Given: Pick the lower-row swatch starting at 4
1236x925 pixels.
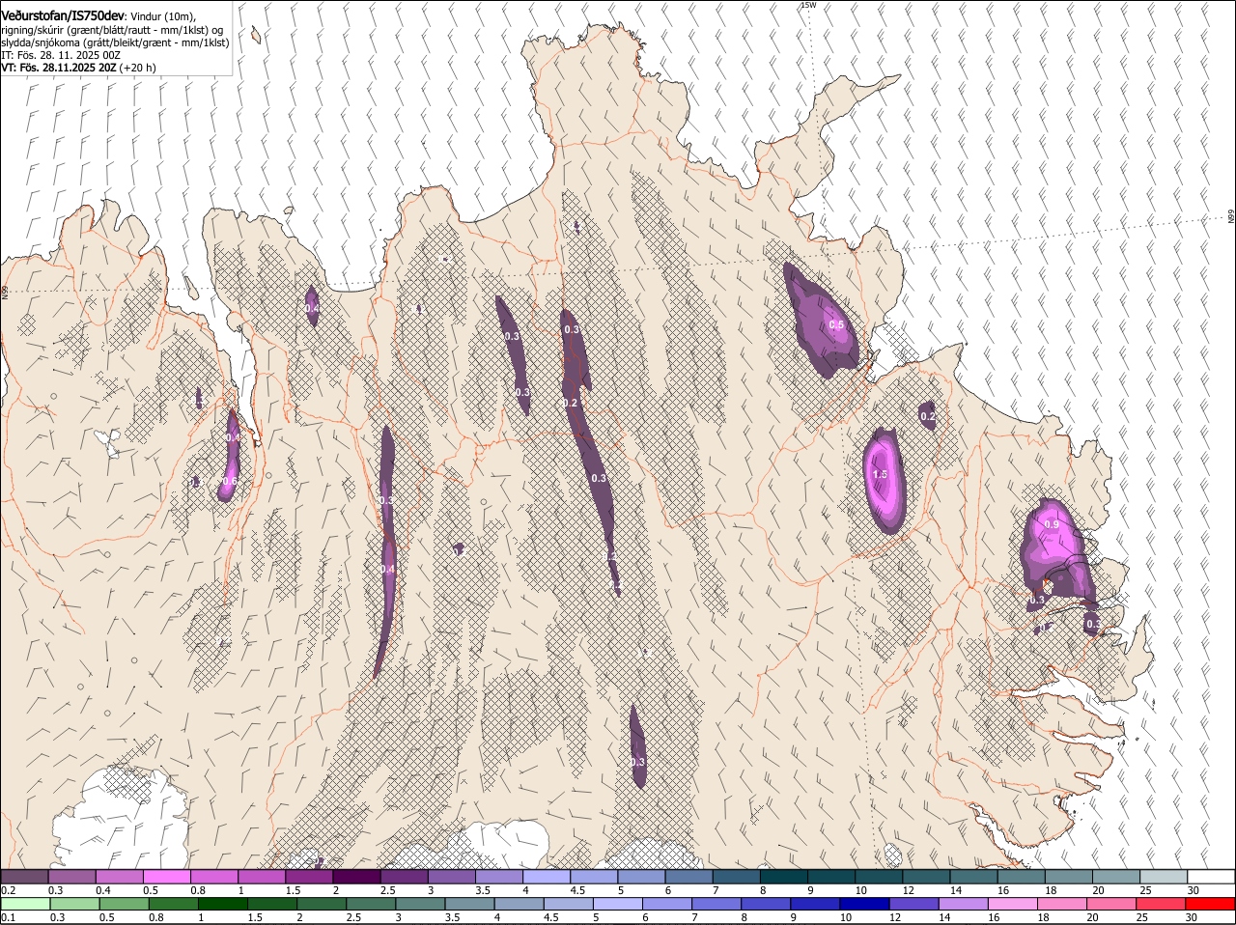Looking at the screenshot, I should [519, 904].
